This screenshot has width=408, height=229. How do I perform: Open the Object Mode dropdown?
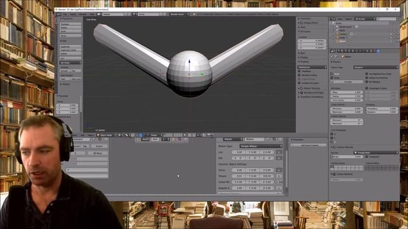(106, 135)
